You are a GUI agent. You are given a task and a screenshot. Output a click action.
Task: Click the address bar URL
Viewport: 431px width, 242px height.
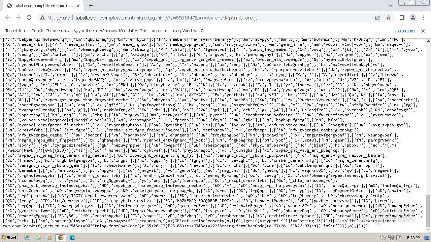pyautogui.click(x=166, y=18)
